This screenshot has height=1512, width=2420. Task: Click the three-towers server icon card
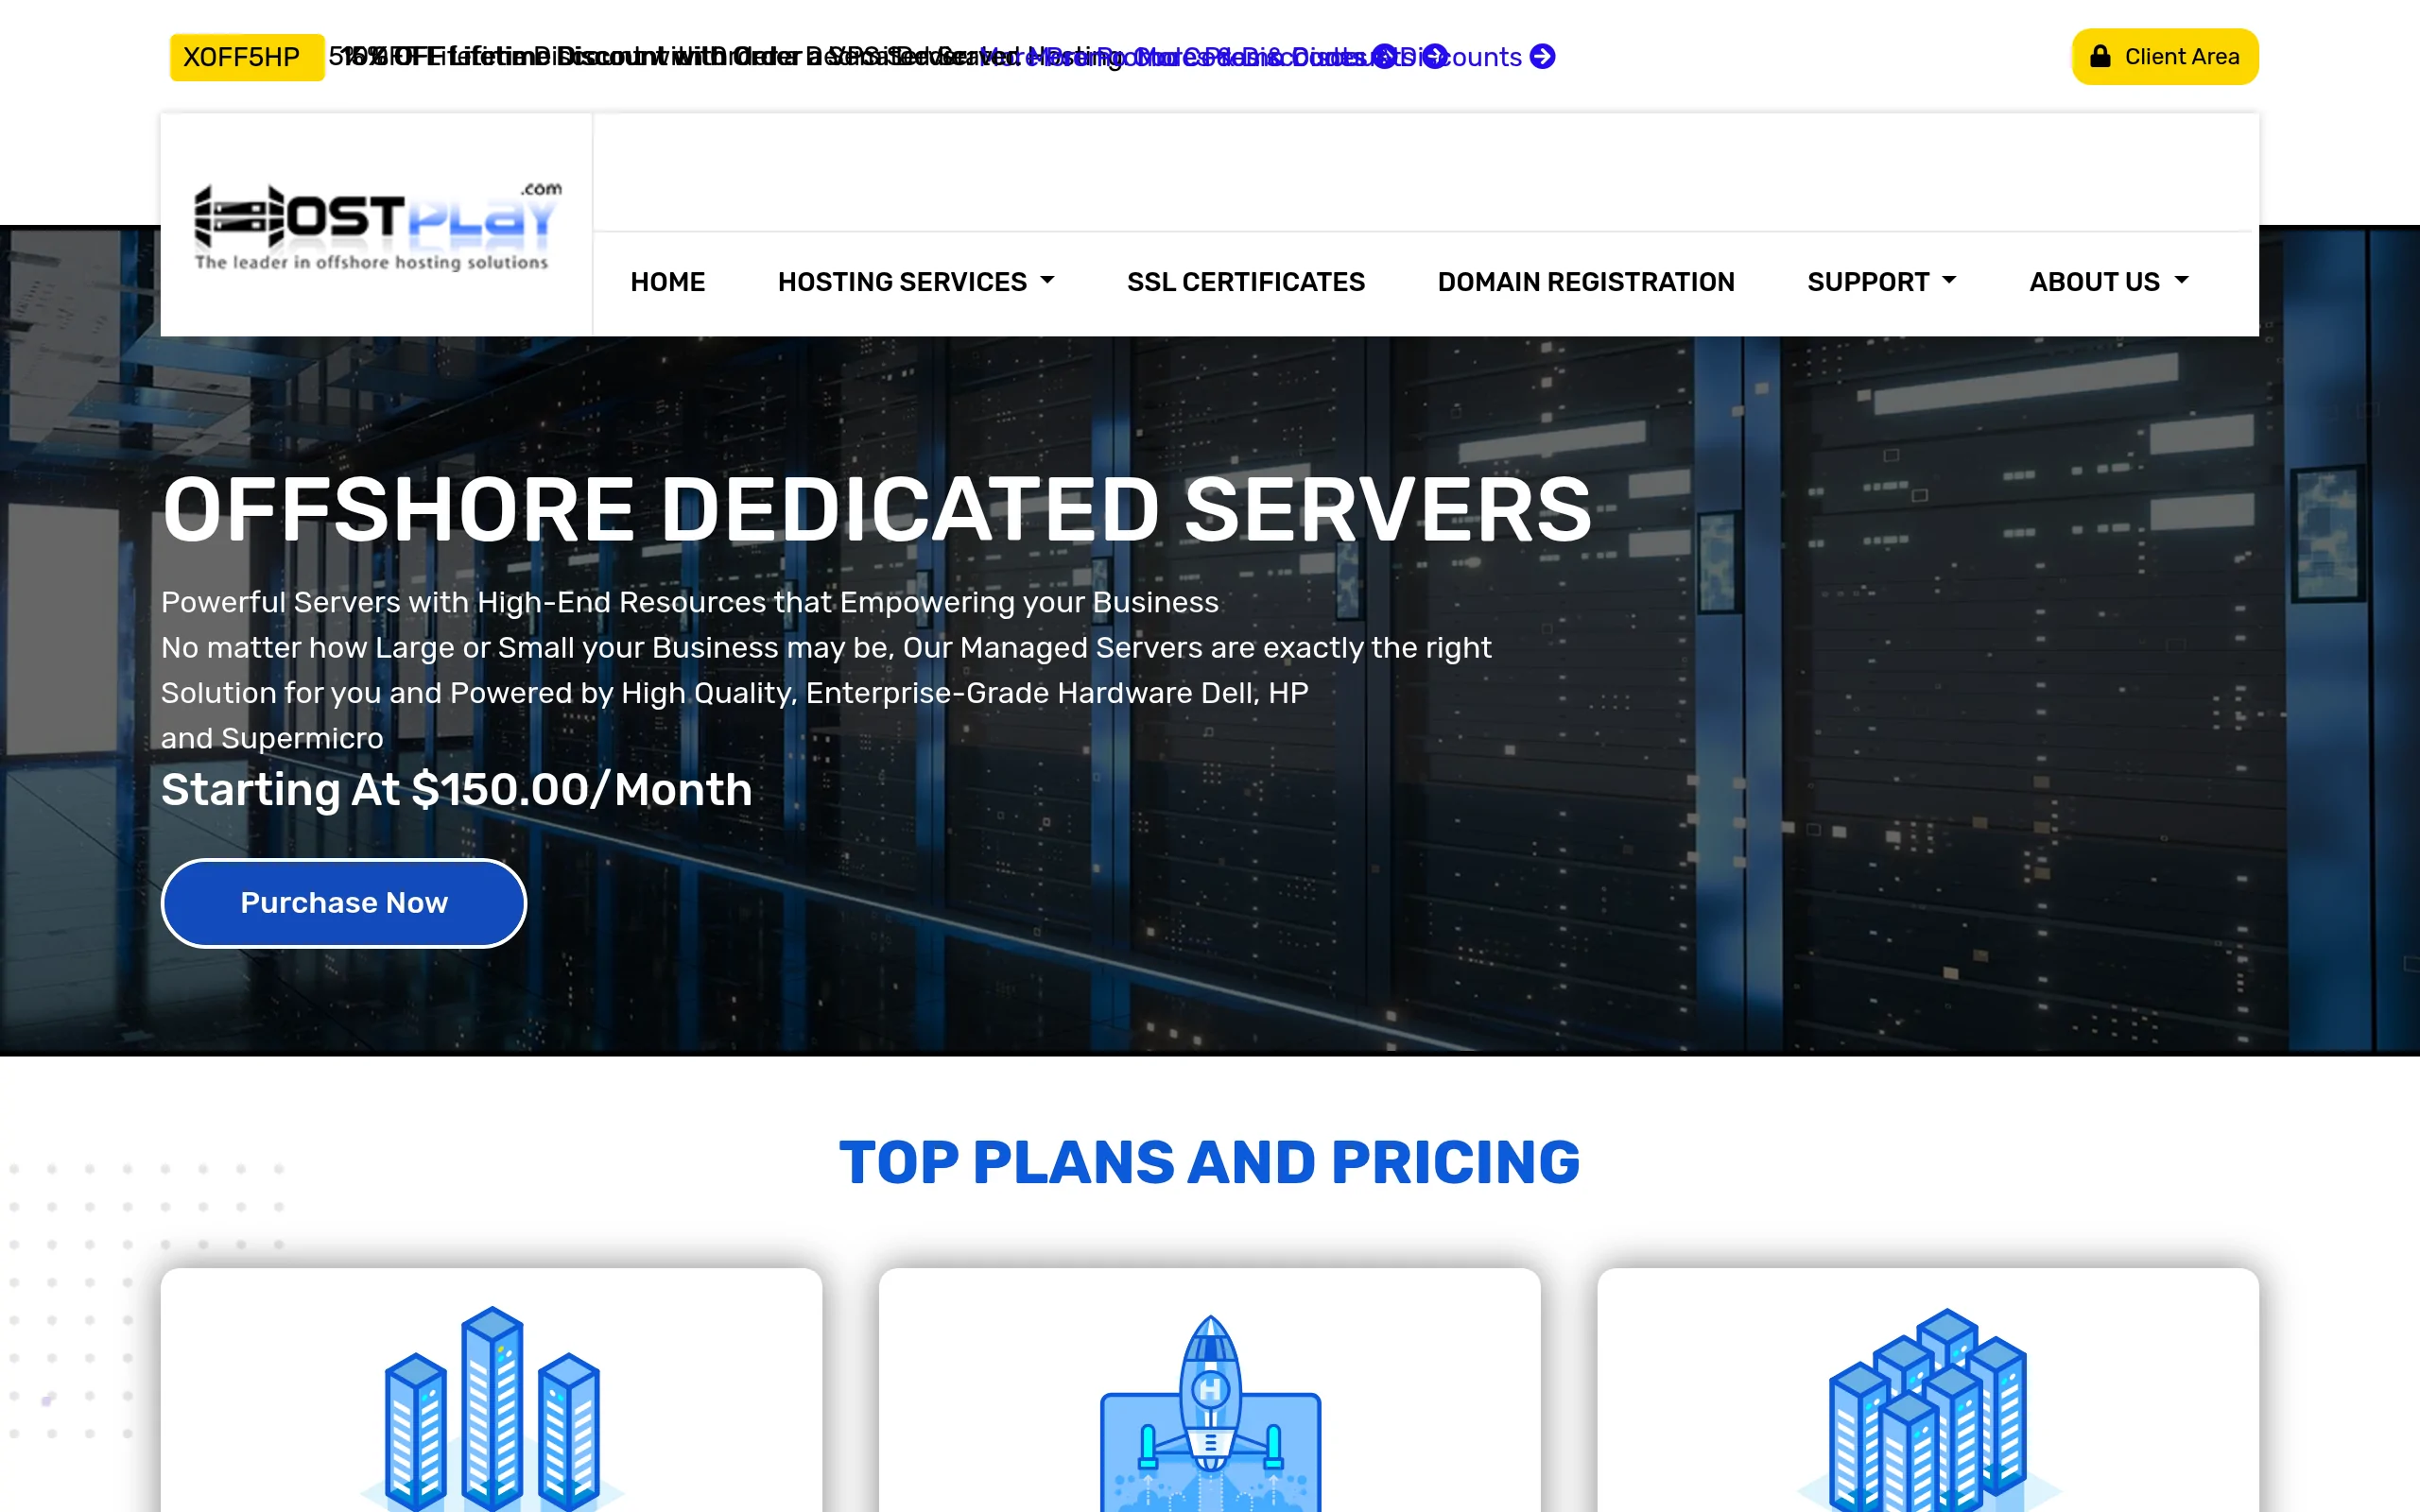pyautogui.click(x=491, y=1390)
